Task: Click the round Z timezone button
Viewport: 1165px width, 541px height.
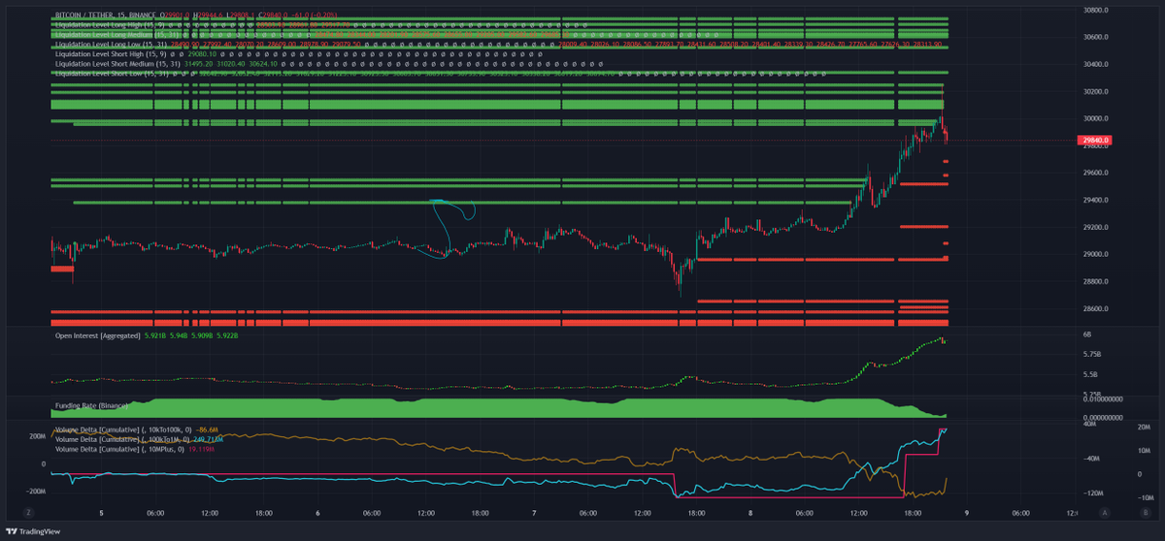Action: pyautogui.click(x=30, y=512)
